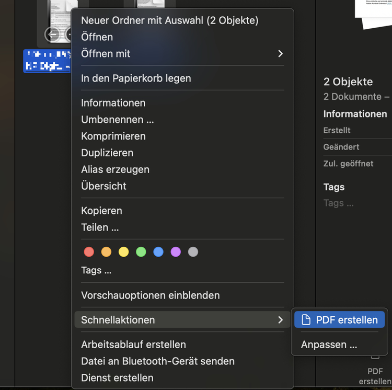The height and width of the screenshot is (390, 392).
Task: Click the Zul. geöffnet row
Action: [x=358, y=164]
